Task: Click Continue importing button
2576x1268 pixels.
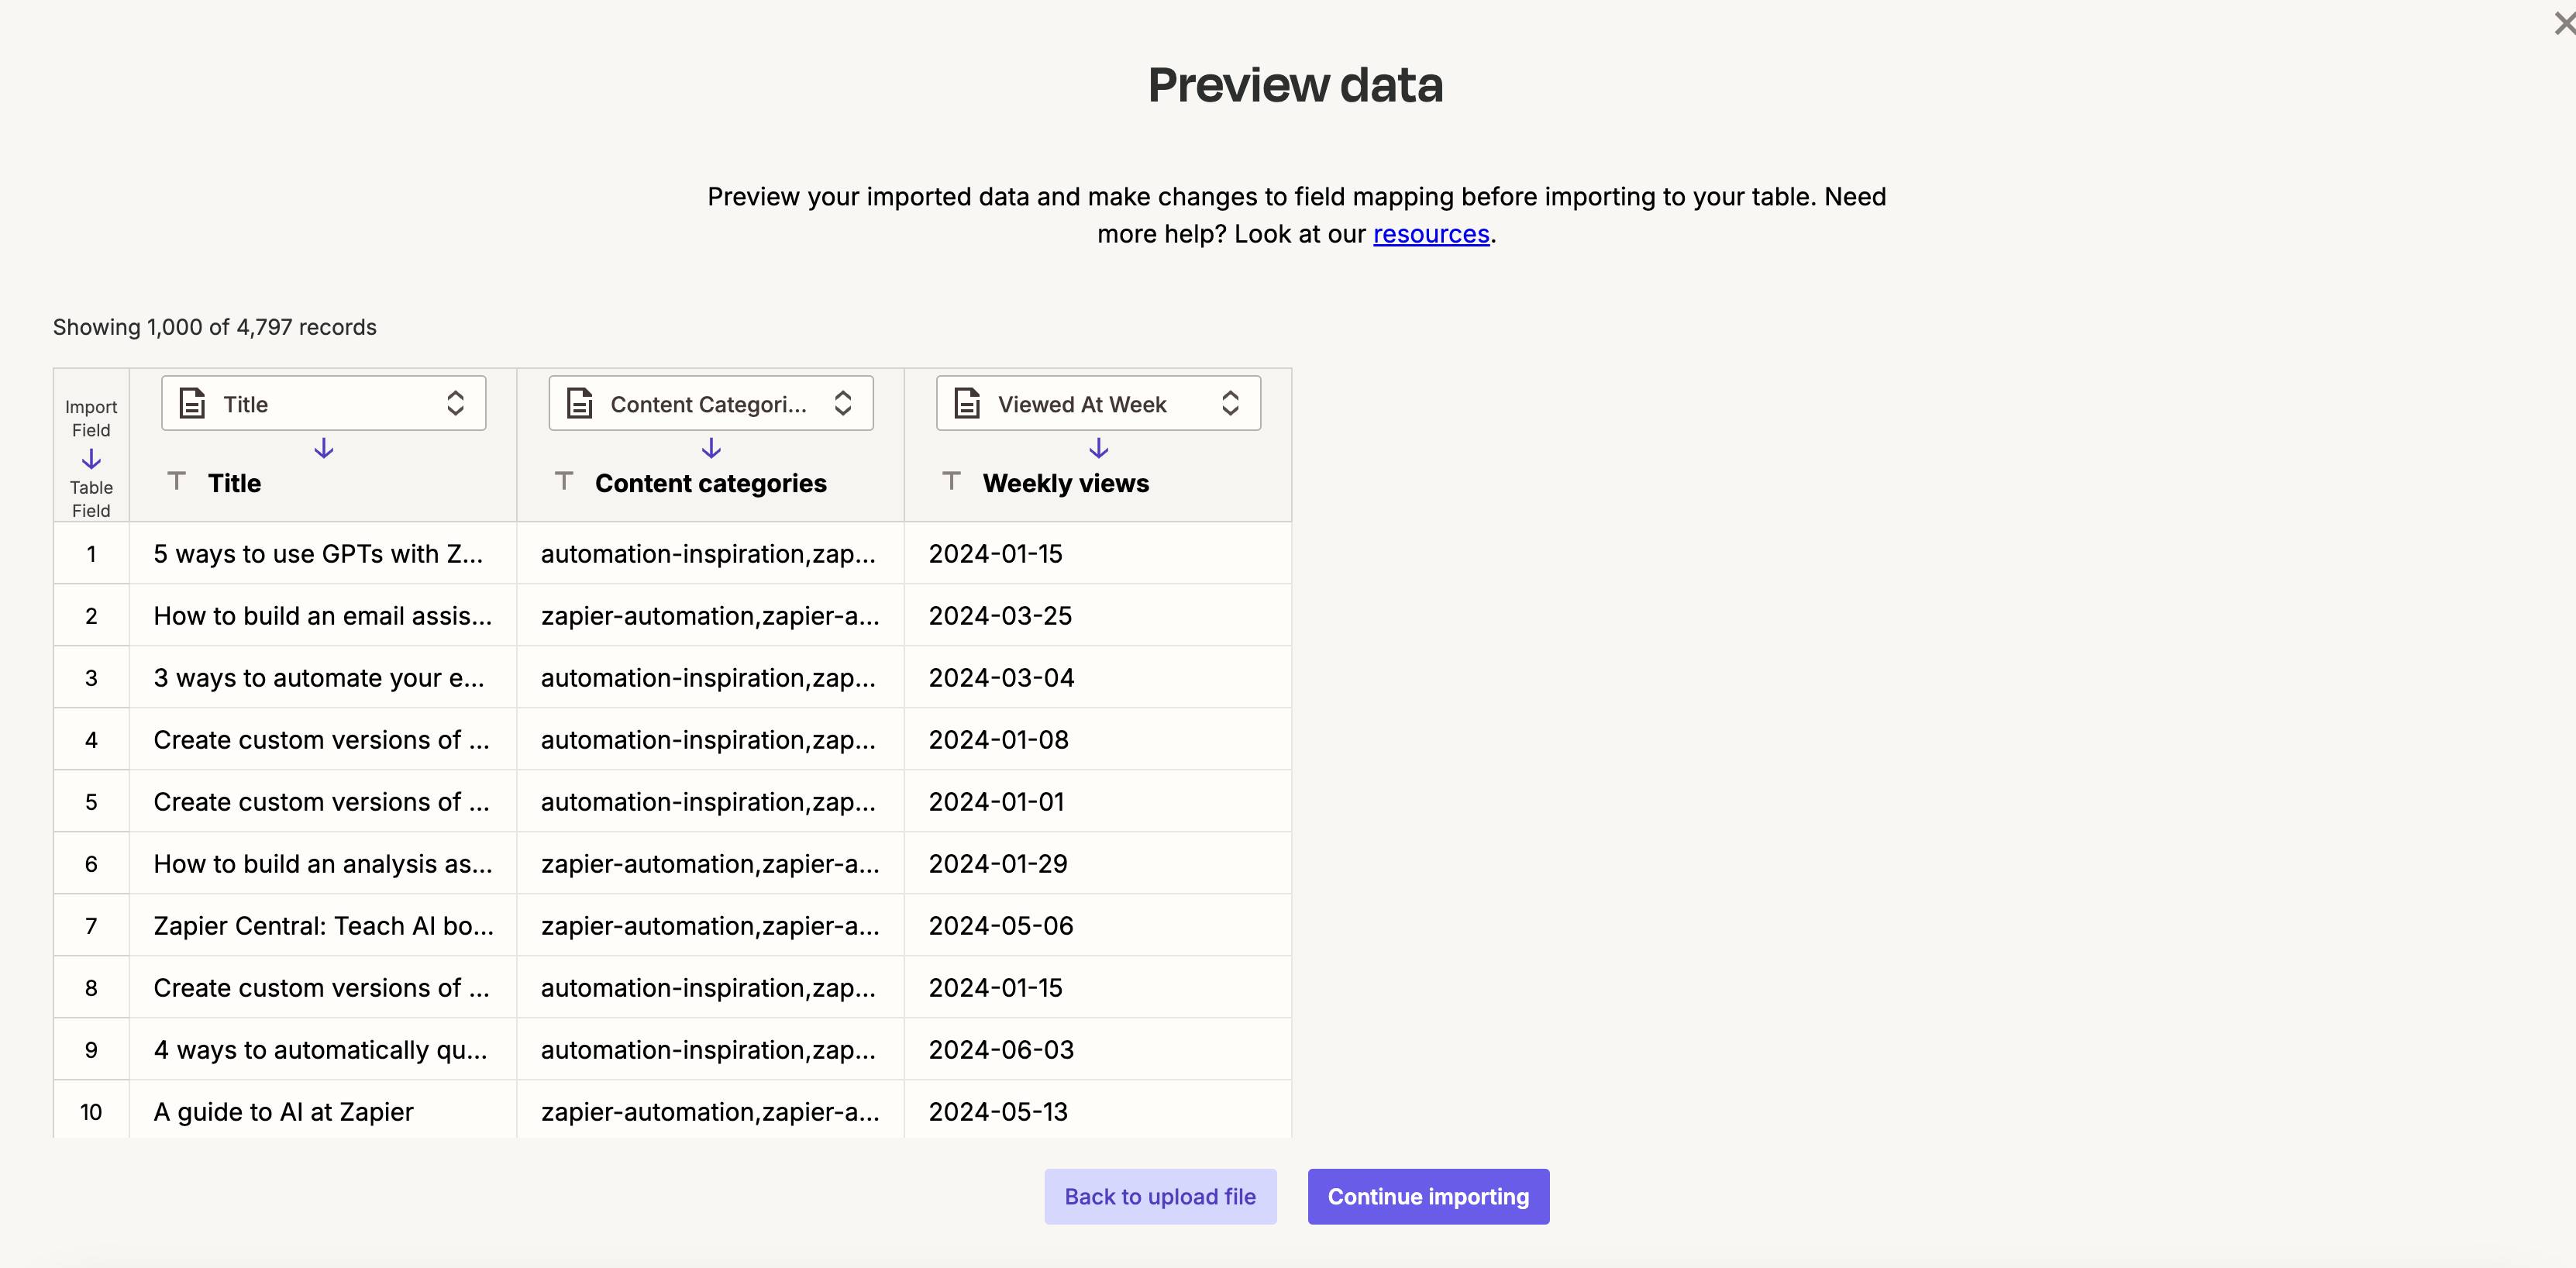Action: click(x=1428, y=1196)
